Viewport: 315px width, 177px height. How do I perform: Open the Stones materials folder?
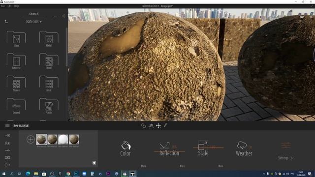[16, 84]
